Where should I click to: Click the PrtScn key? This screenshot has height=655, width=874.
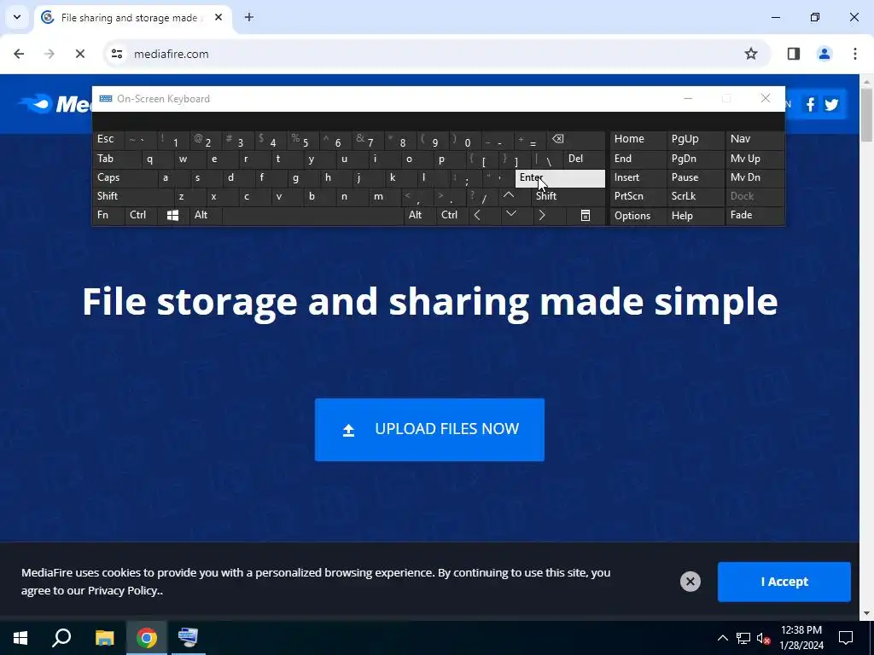638,196
